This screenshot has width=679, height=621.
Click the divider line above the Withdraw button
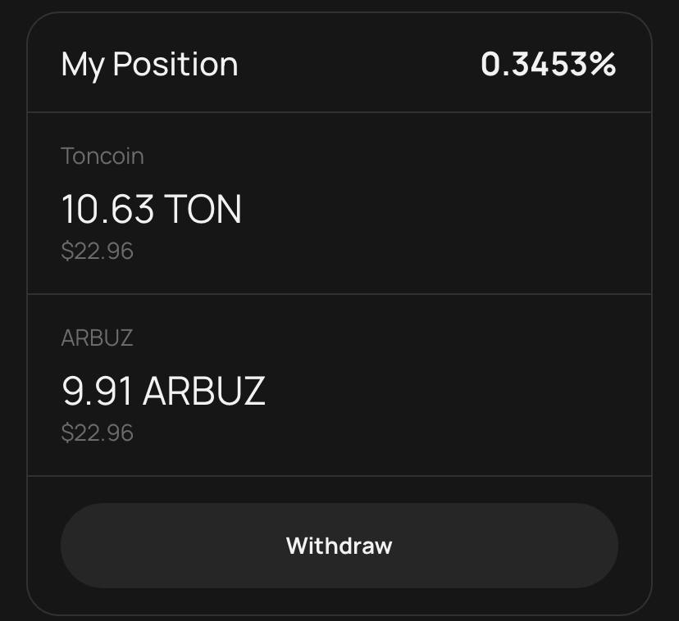pyautogui.click(x=339, y=475)
